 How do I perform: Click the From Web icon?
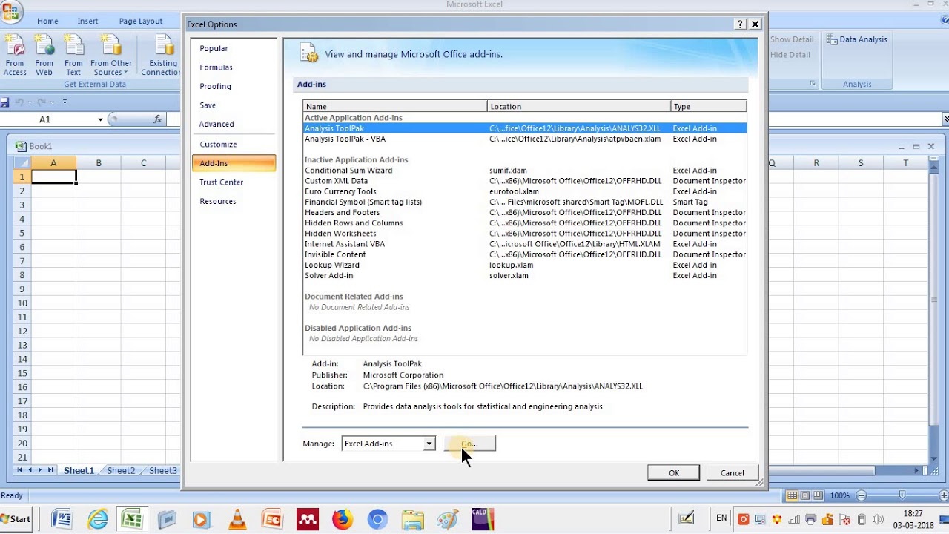click(44, 56)
